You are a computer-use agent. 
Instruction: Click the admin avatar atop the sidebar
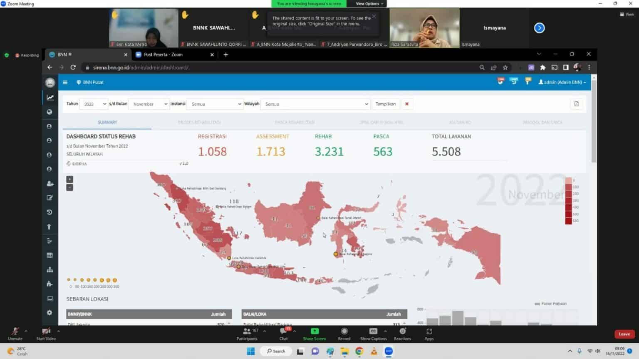tap(50, 83)
